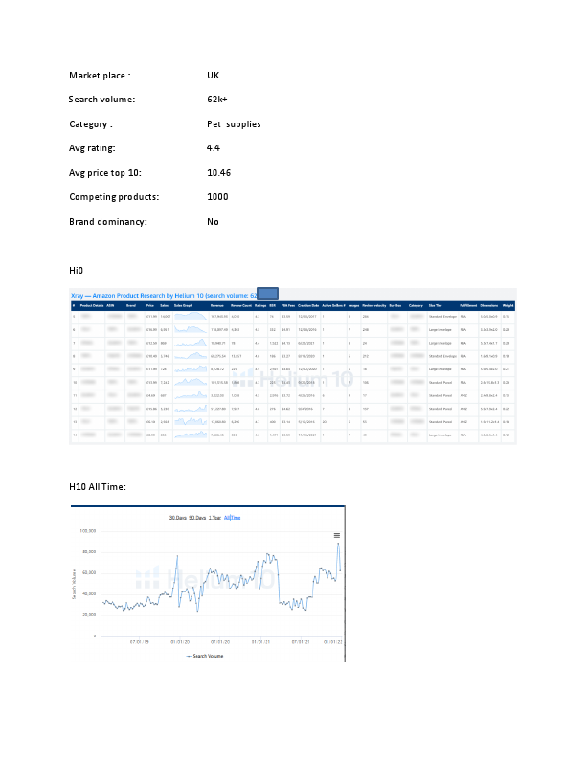Click the FBA Fees column header
This screenshot has height=758, width=586.
pos(288,305)
